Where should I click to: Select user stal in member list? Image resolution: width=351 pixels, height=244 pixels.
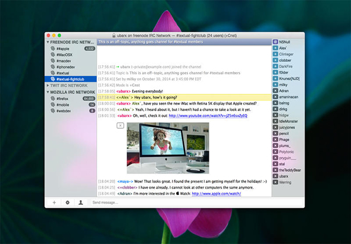click(x=288, y=164)
